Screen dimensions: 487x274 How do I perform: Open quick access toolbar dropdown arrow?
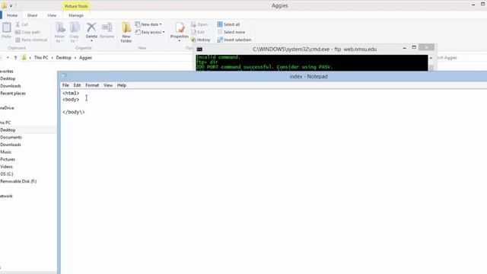(11, 5)
